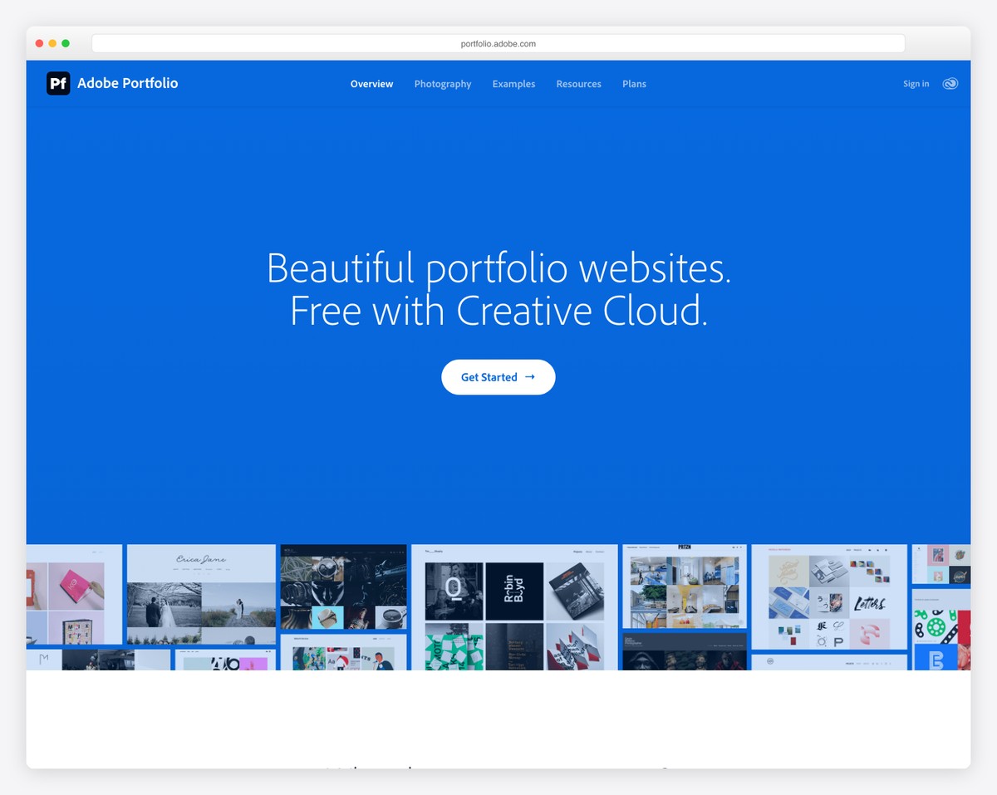Viewport: 997px width, 795px height.
Task: Click the Adobe Portfolio wordmark in the header
Action: pos(127,83)
